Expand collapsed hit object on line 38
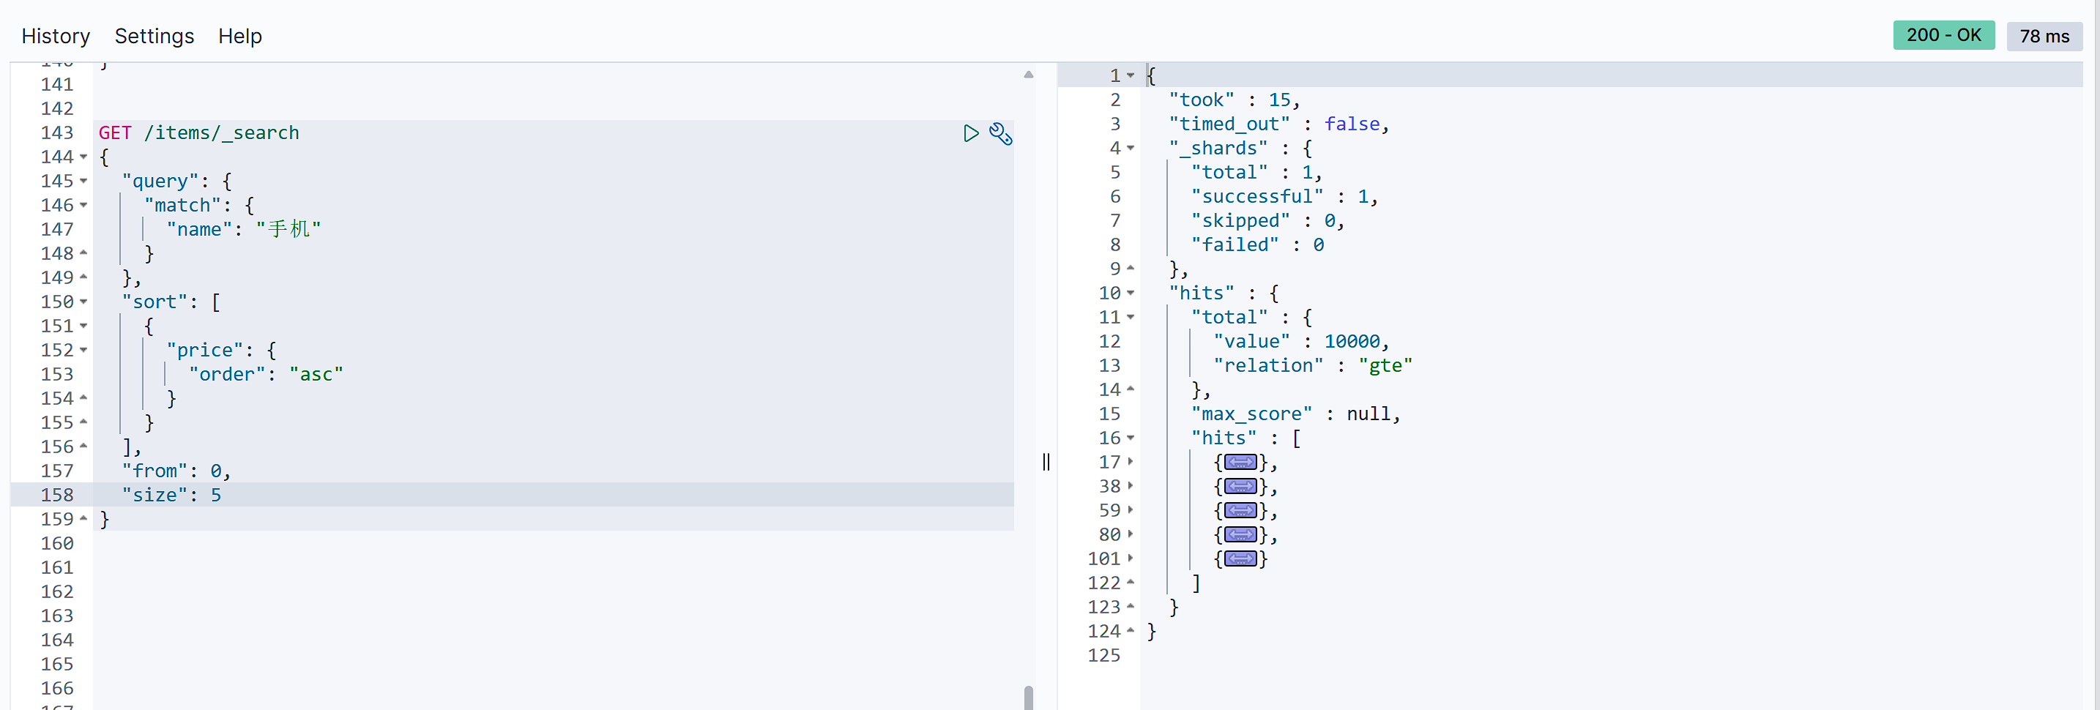This screenshot has height=710, width=2100. [x=1239, y=487]
